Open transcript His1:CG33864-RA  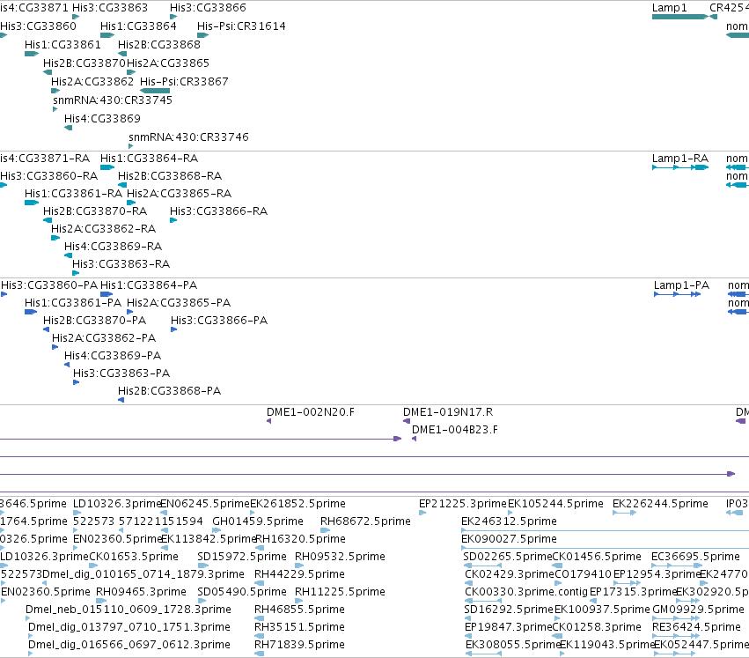(149, 159)
